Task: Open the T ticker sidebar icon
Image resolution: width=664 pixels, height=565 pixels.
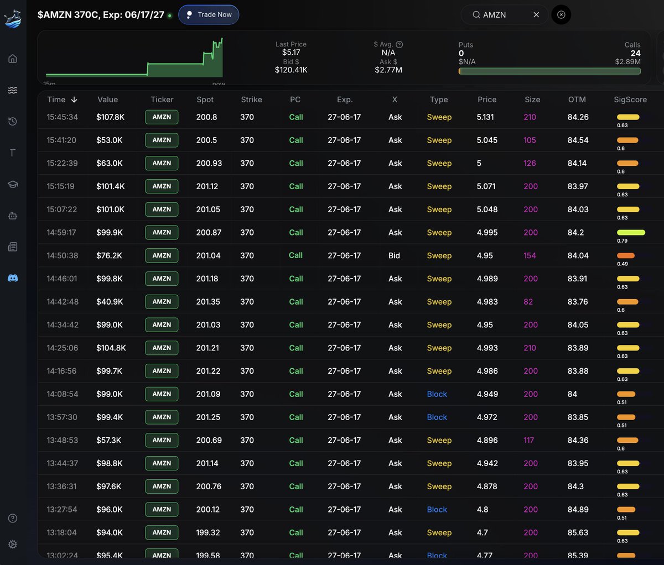Action: (13, 153)
